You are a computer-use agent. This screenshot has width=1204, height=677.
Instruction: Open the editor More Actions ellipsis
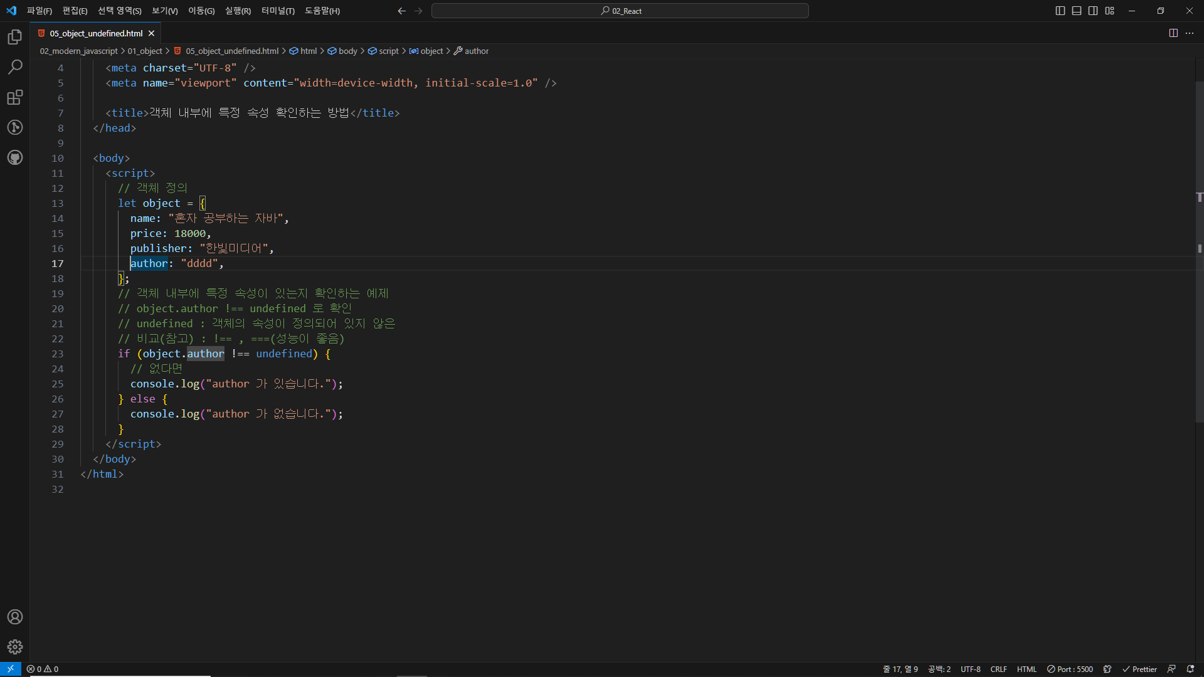pos(1190,33)
